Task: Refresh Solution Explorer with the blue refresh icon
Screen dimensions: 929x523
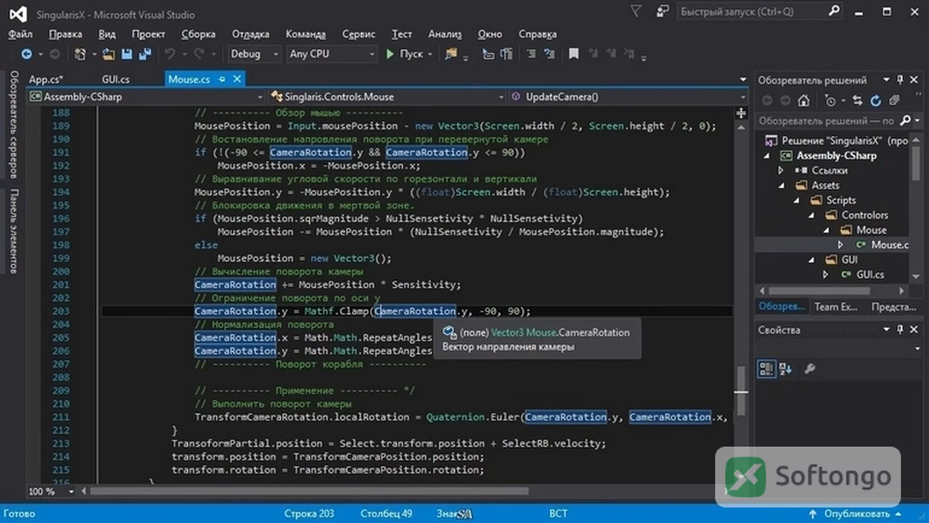Action: click(876, 101)
